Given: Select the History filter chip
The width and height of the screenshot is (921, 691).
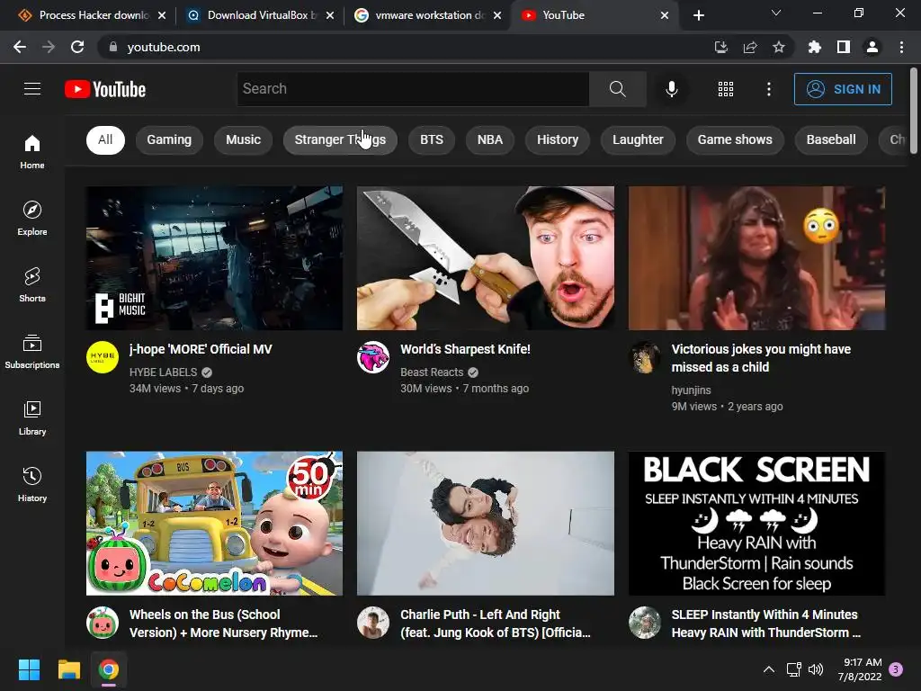Looking at the screenshot, I should 558,139.
